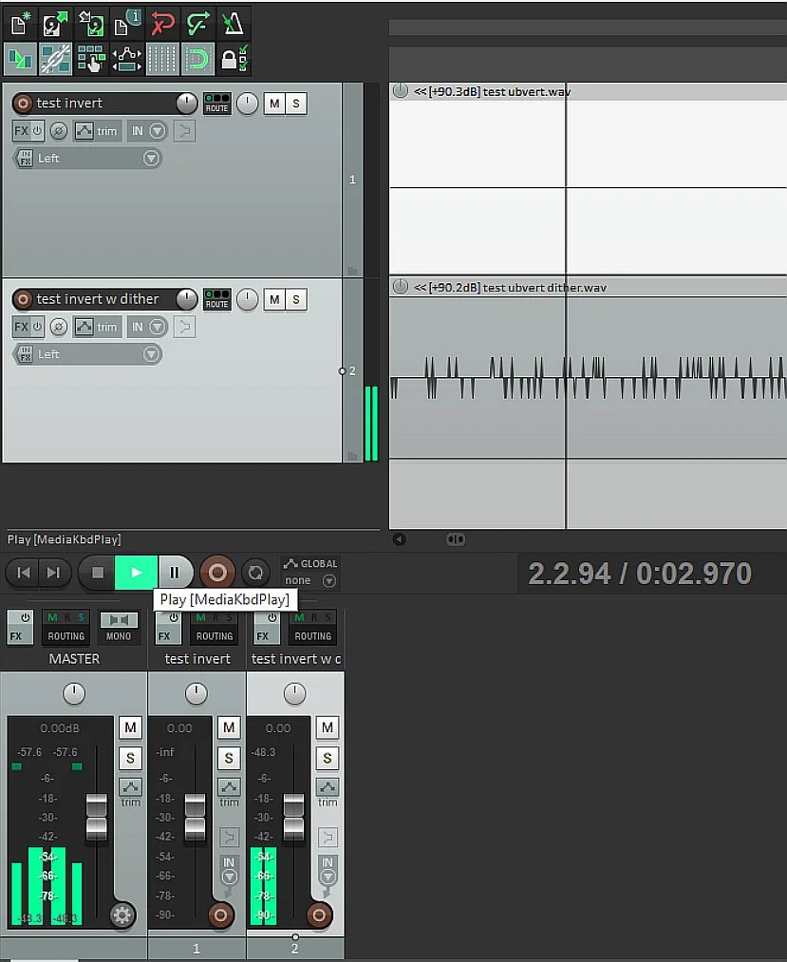Toggle grid lines toolbar icon
787x962 pixels.
point(162,60)
